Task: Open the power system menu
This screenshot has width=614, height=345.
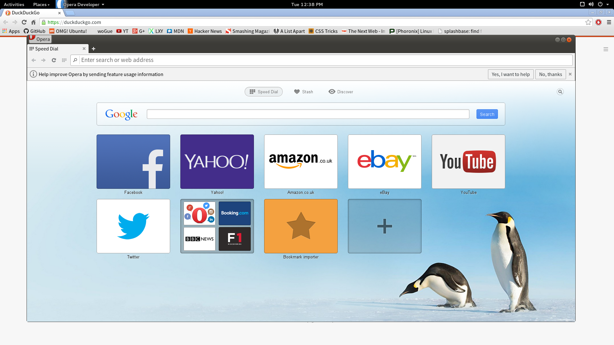Action: click(600, 4)
